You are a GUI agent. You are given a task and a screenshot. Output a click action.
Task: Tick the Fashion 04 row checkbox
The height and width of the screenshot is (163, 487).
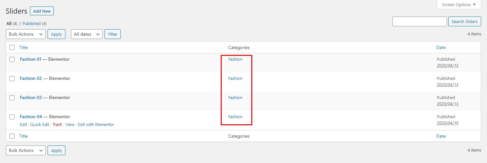point(12,117)
